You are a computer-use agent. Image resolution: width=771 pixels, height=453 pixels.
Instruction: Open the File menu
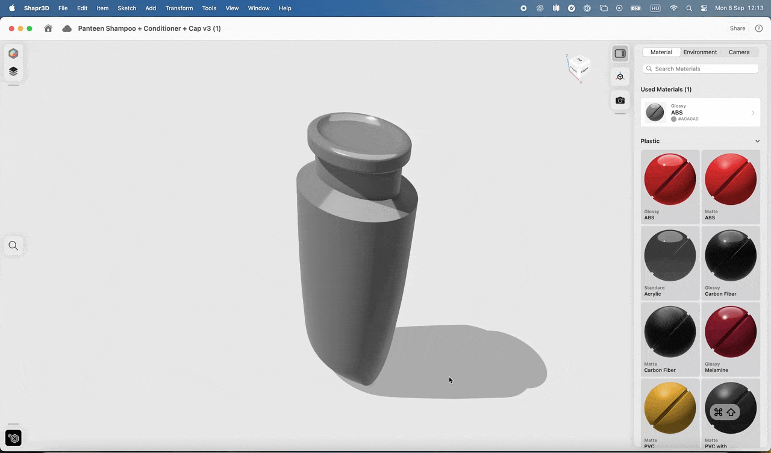tap(63, 8)
